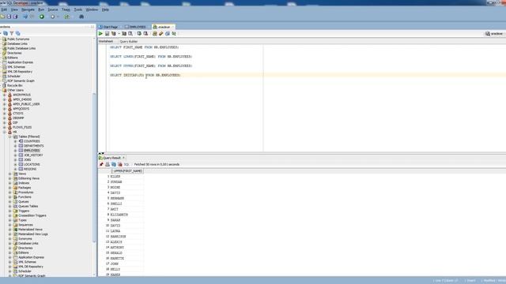Click the Application Express item above XML Schemas

[20, 62]
